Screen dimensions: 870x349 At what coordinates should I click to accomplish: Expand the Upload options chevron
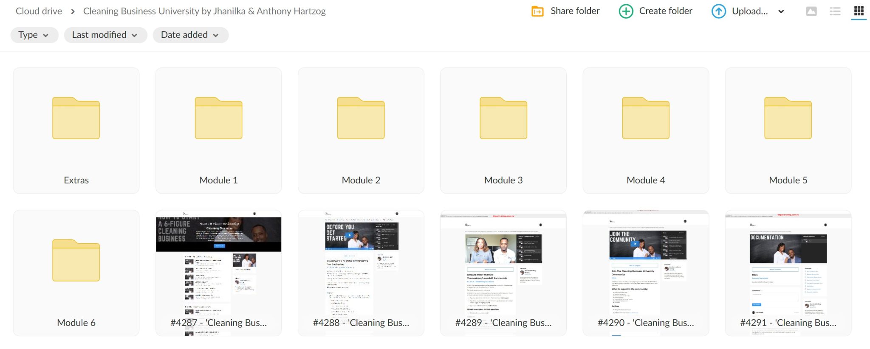click(x=781, y=11)
